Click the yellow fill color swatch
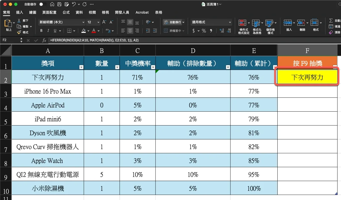The height and width of the screenshot is (200, 341). point(84,31)
